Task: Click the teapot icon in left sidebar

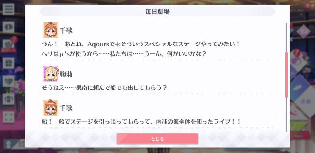Action: [x=8, y=99]
